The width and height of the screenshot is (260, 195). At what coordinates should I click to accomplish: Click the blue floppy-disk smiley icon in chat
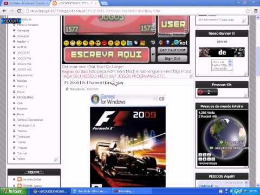click(129, 43)
